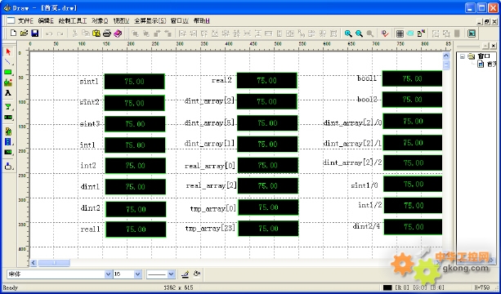Select the green building icon tool

[x=8, y=131]
